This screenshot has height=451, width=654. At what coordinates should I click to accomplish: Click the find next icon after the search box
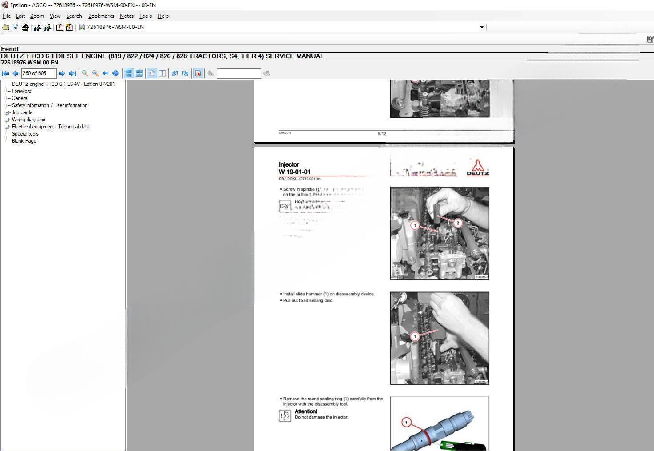pyautogui.click(x=266, y=73)
